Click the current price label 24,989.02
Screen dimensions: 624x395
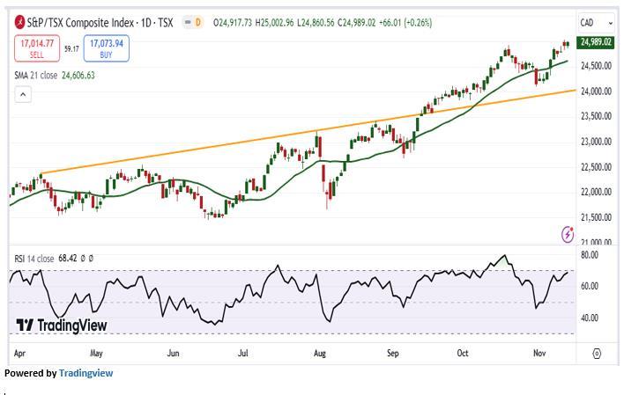point(597,42)
